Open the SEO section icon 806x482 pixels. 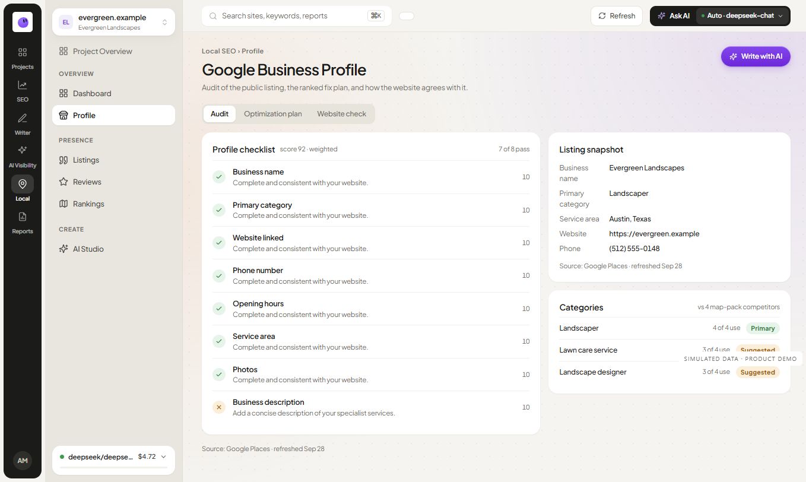23,91
